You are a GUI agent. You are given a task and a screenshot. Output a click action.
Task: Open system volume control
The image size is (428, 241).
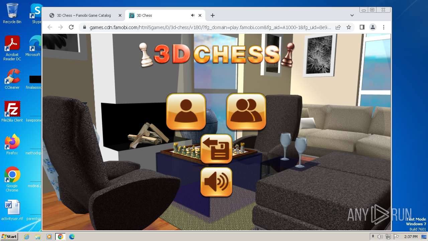(x=380, y=237)
